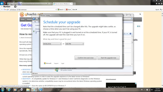Show hidden system tray icons arrow
The image size is (163, 92).
click(x=144, y=90)
